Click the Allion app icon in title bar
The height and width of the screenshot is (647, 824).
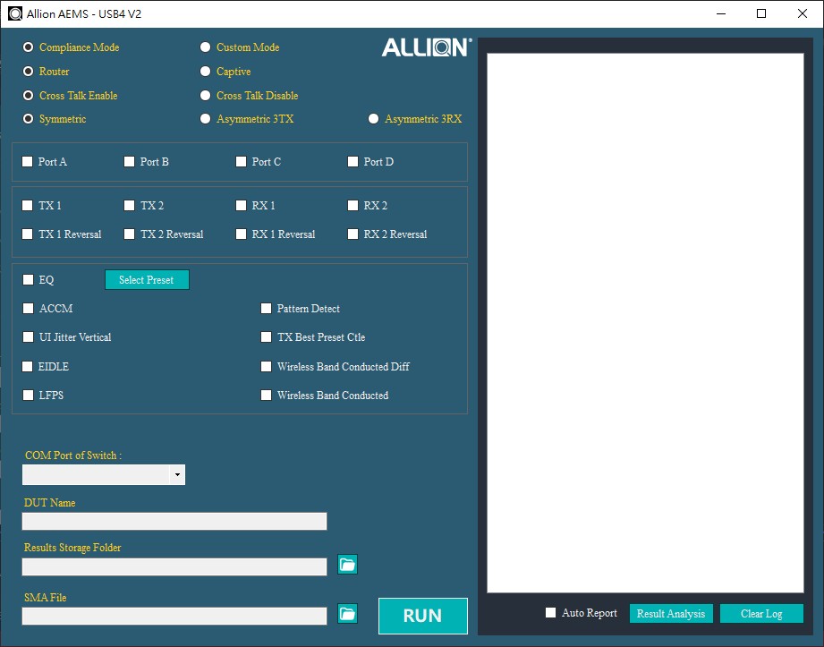14,13
